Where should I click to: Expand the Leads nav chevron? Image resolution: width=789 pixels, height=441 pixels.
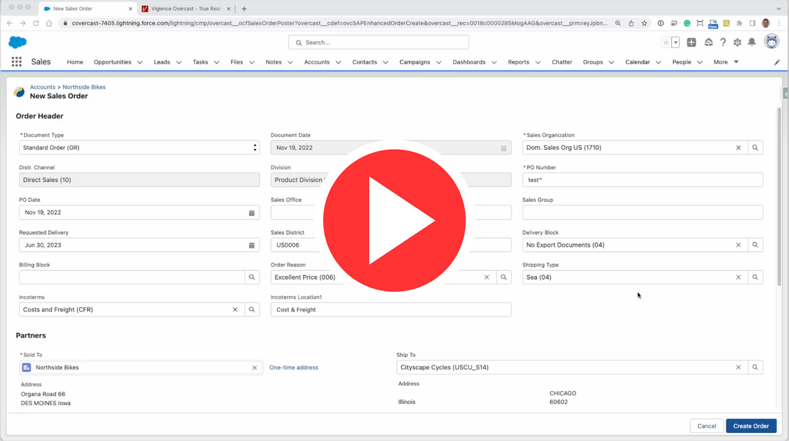179,62
